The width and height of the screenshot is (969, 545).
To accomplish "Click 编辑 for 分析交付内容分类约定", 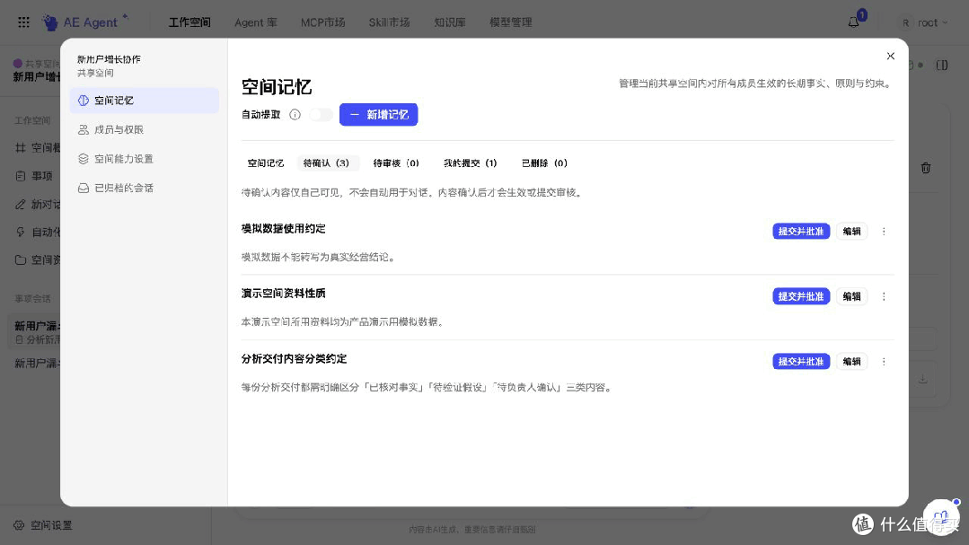I will tap(851, 362).
